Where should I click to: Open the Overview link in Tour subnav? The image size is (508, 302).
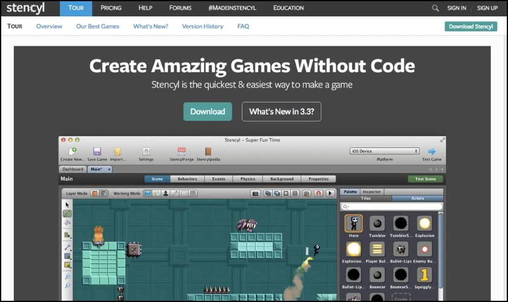point(49,27)
